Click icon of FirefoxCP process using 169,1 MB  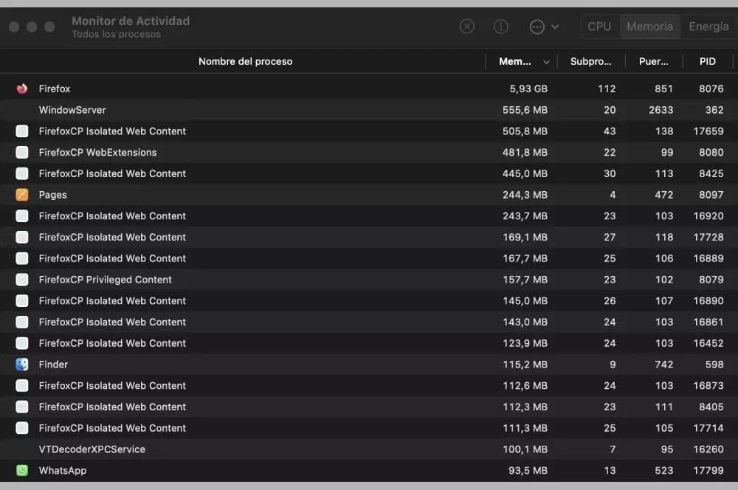click(x=22, y=237)
